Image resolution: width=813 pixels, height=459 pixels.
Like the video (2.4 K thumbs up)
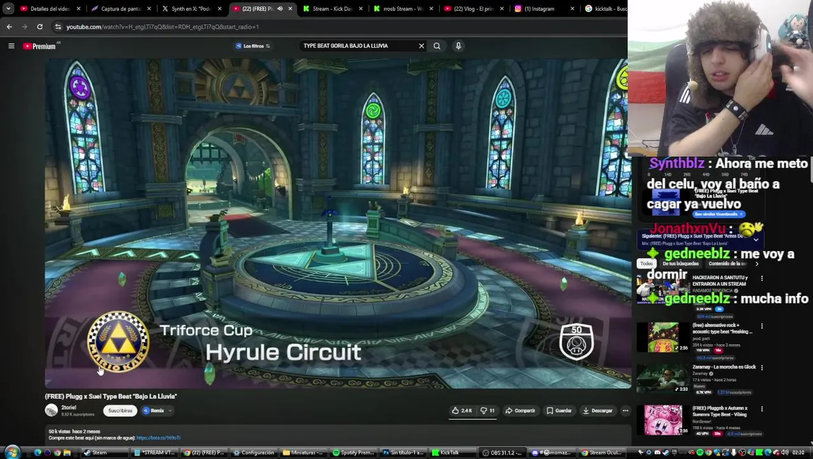(x=462, y=411)
